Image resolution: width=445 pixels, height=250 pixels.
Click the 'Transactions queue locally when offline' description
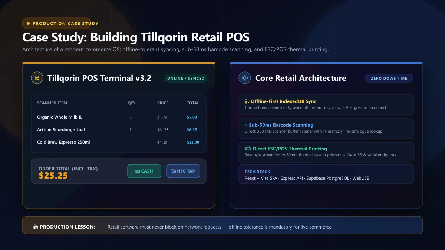point(316,108)
